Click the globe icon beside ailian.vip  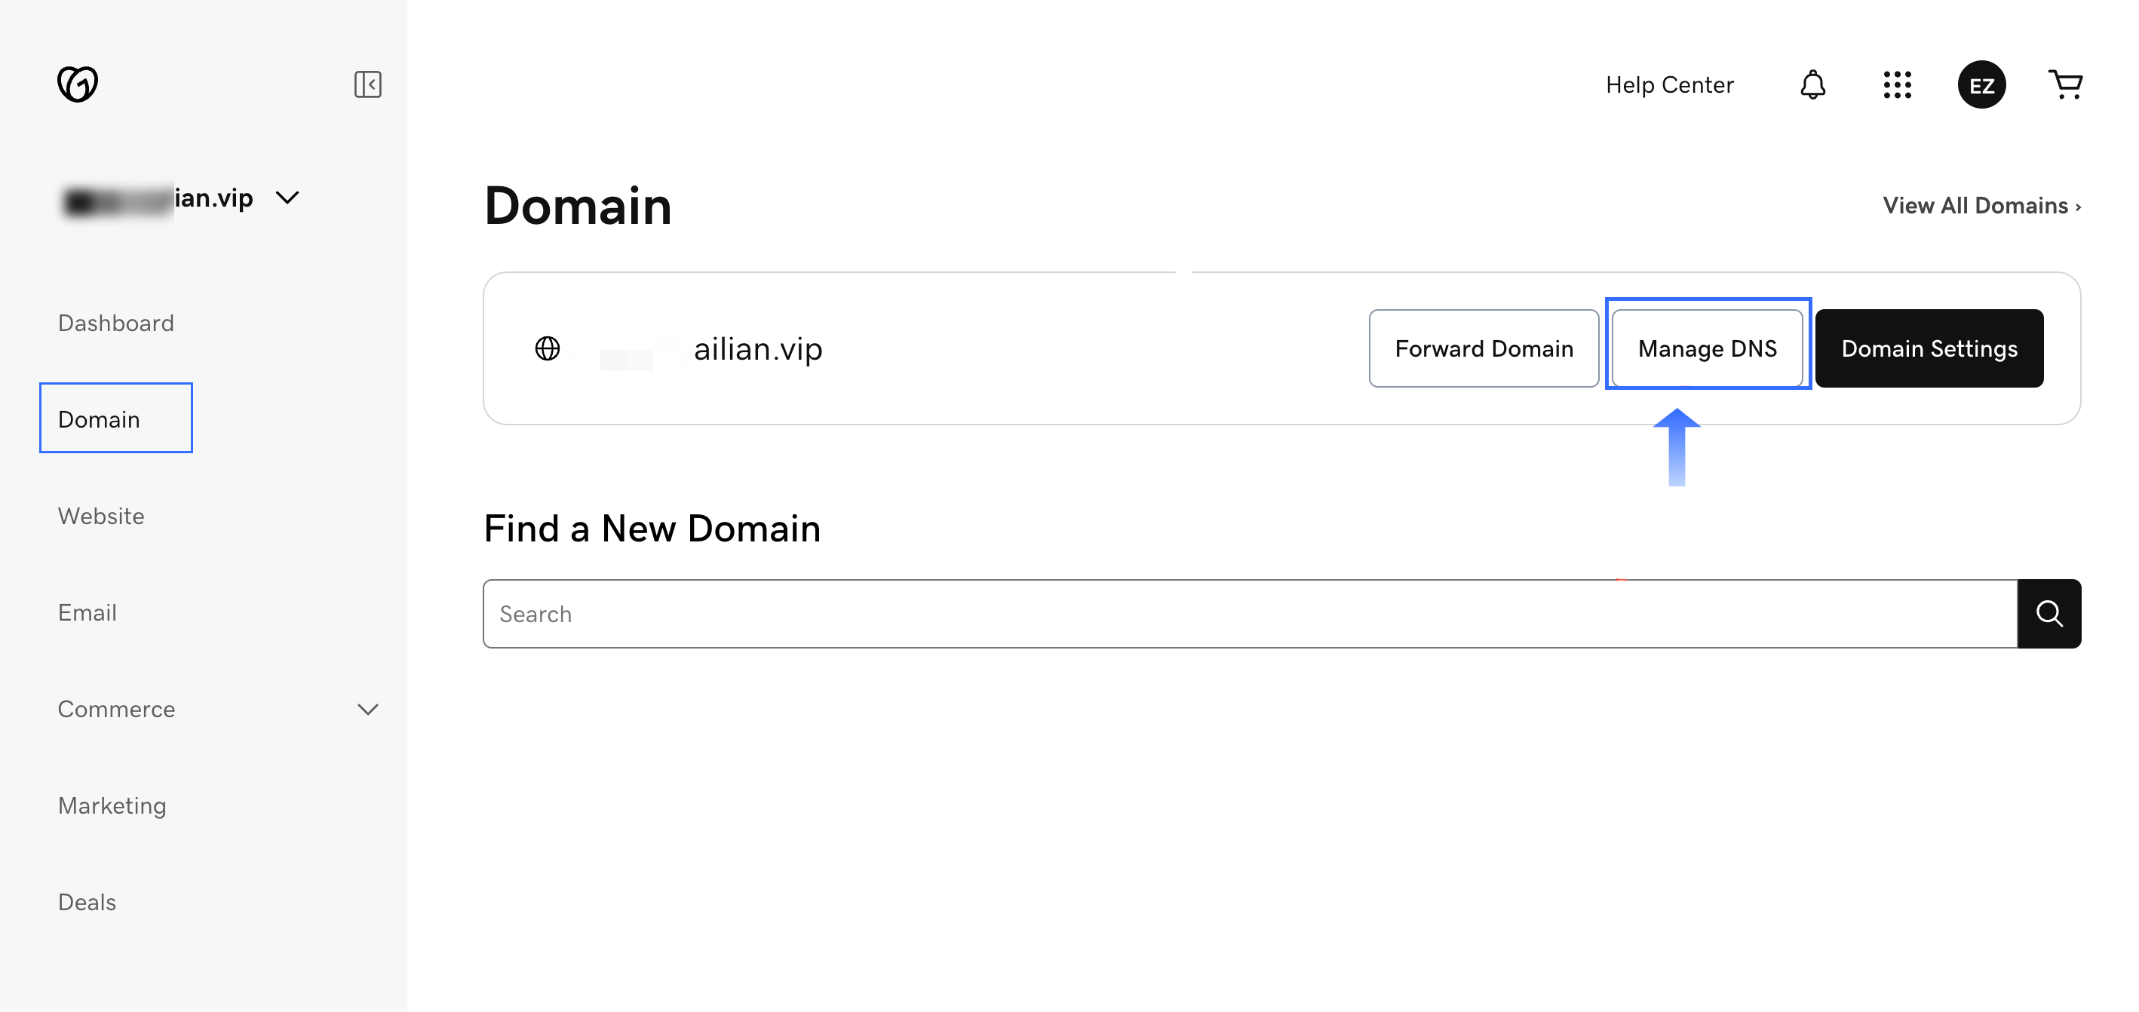pos(548,348)
